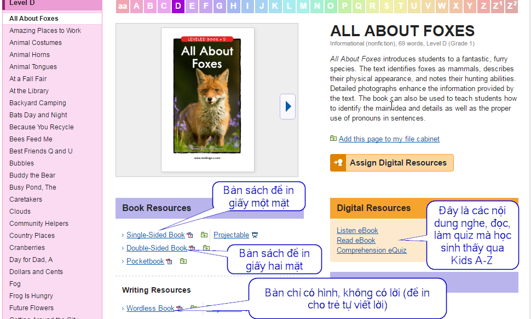Select level D in the alphabet bar
This screenshot has width=531, height=319.
click(178, 7)
